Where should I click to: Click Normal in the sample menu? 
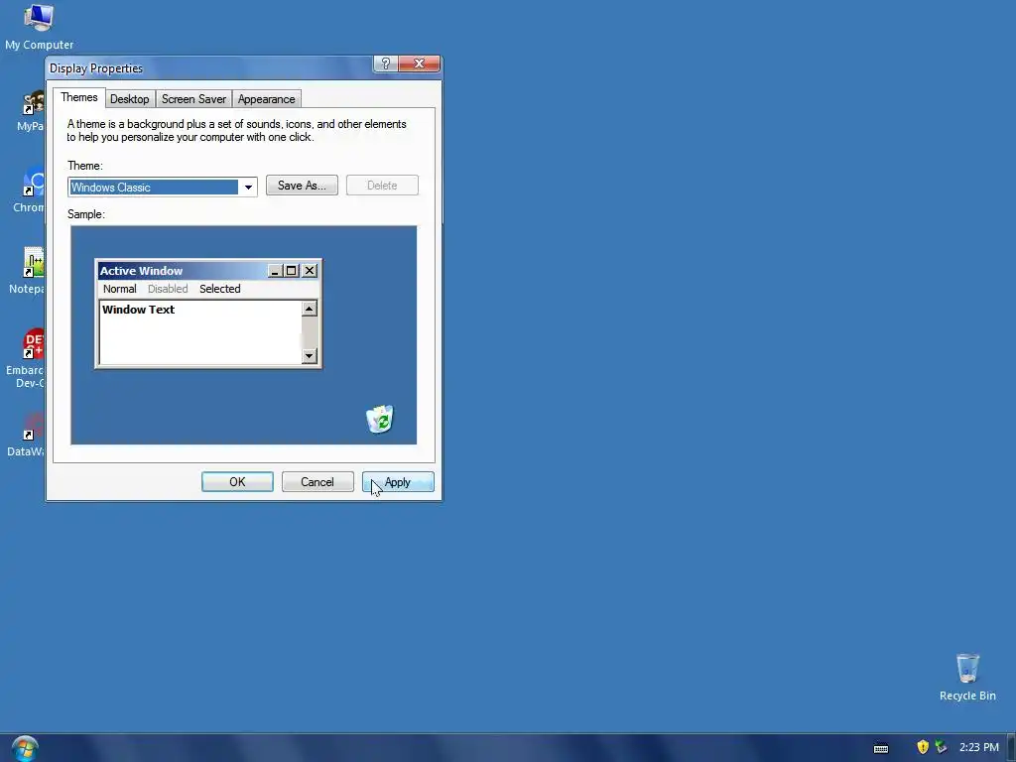coord(120,289)
